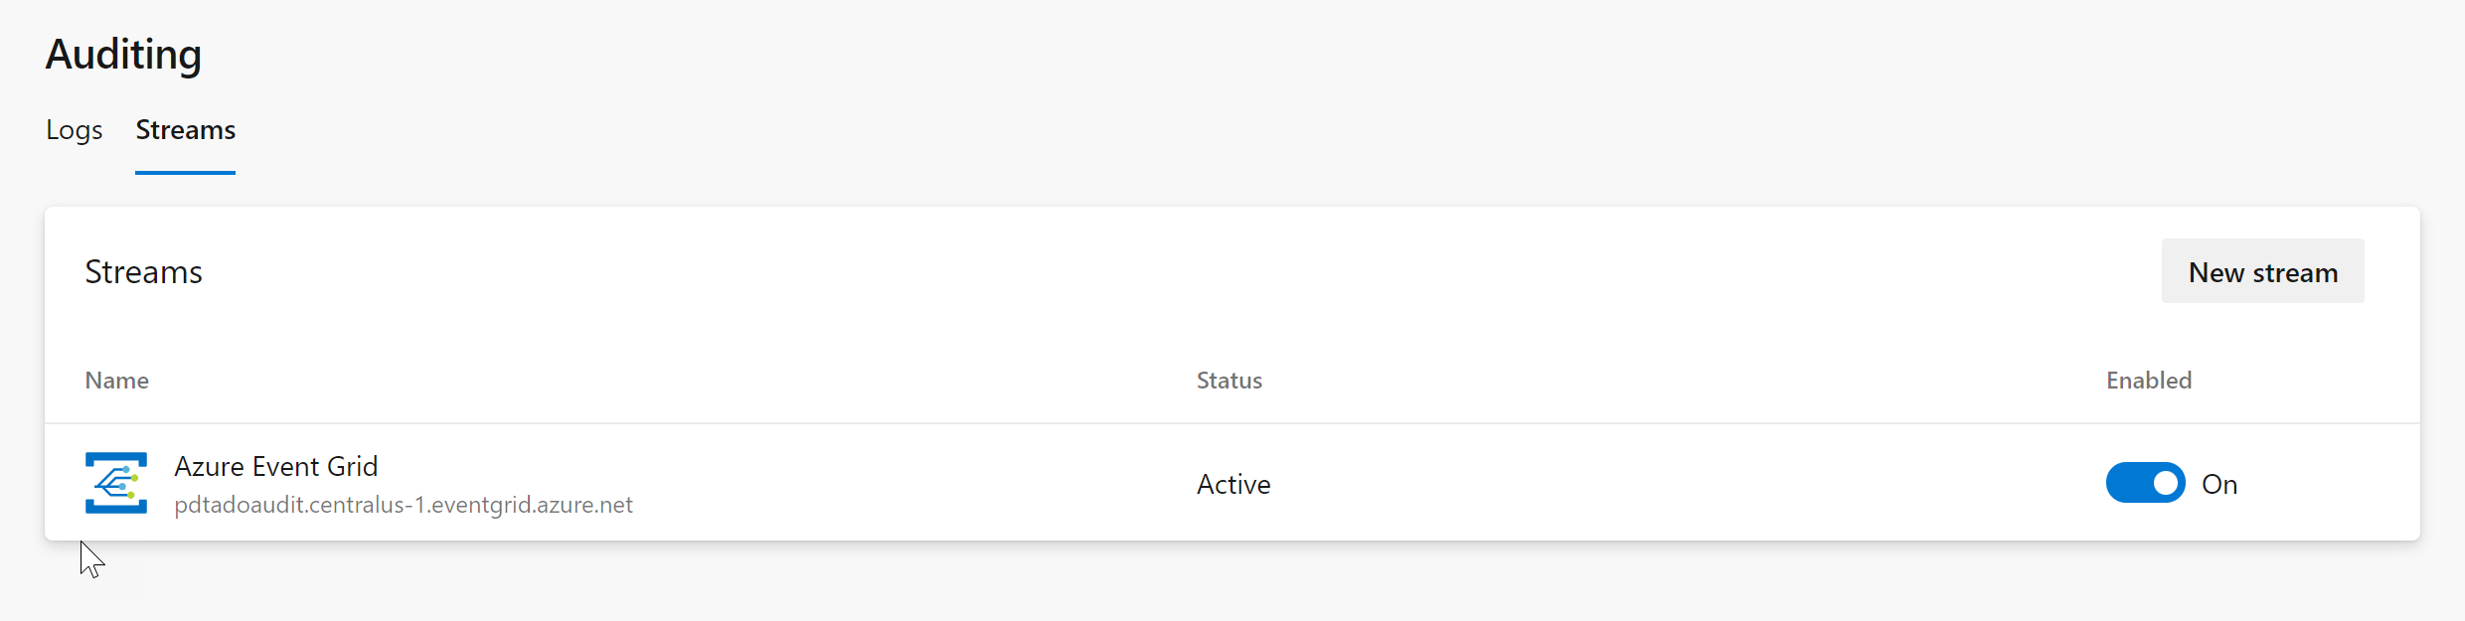Click the pdtadoaudit eventgrid endpoint URL
2465x621 pixels.
403,505
